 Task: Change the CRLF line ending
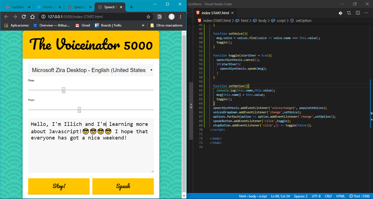click(x=328, y=196)
